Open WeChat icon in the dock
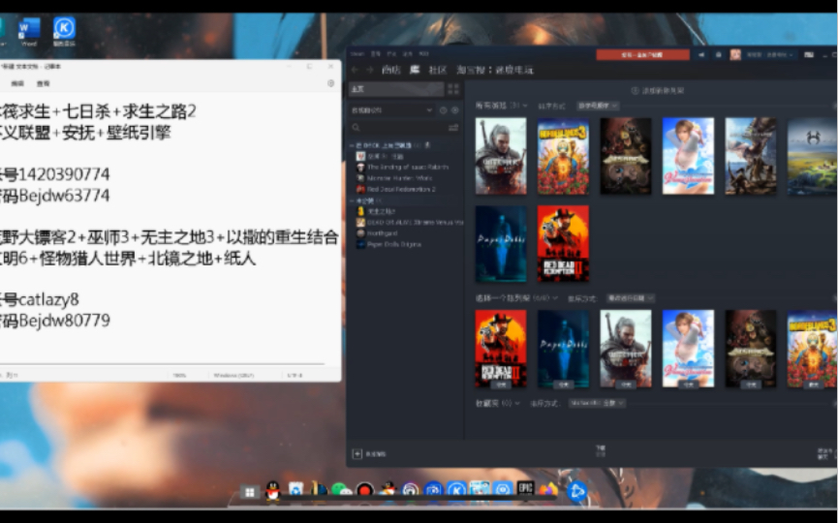This screenshot has width=838, height=523. (341, 490)
